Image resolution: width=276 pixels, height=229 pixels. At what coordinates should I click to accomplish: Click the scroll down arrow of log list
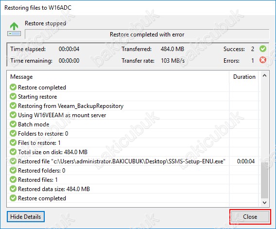(264, 203)
